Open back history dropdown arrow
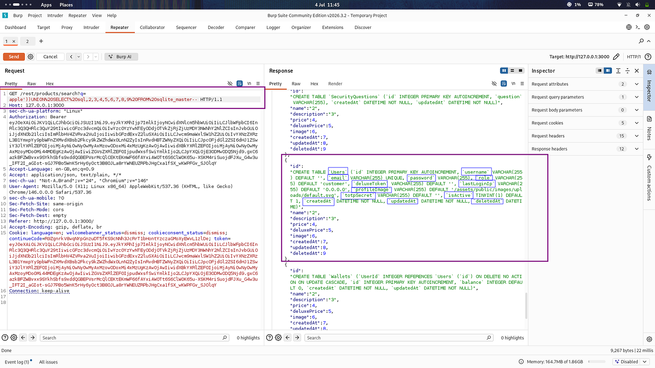This screenshot has height=368, width=655. [79, 57]
